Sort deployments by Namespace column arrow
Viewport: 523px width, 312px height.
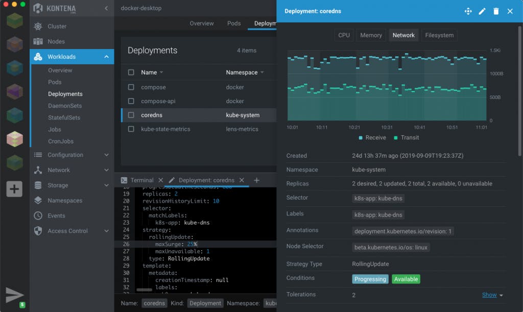[263, 73]
